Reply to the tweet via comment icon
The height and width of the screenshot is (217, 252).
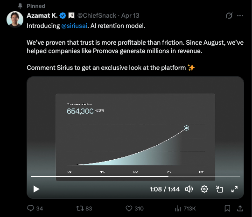[x=30, y=208]
